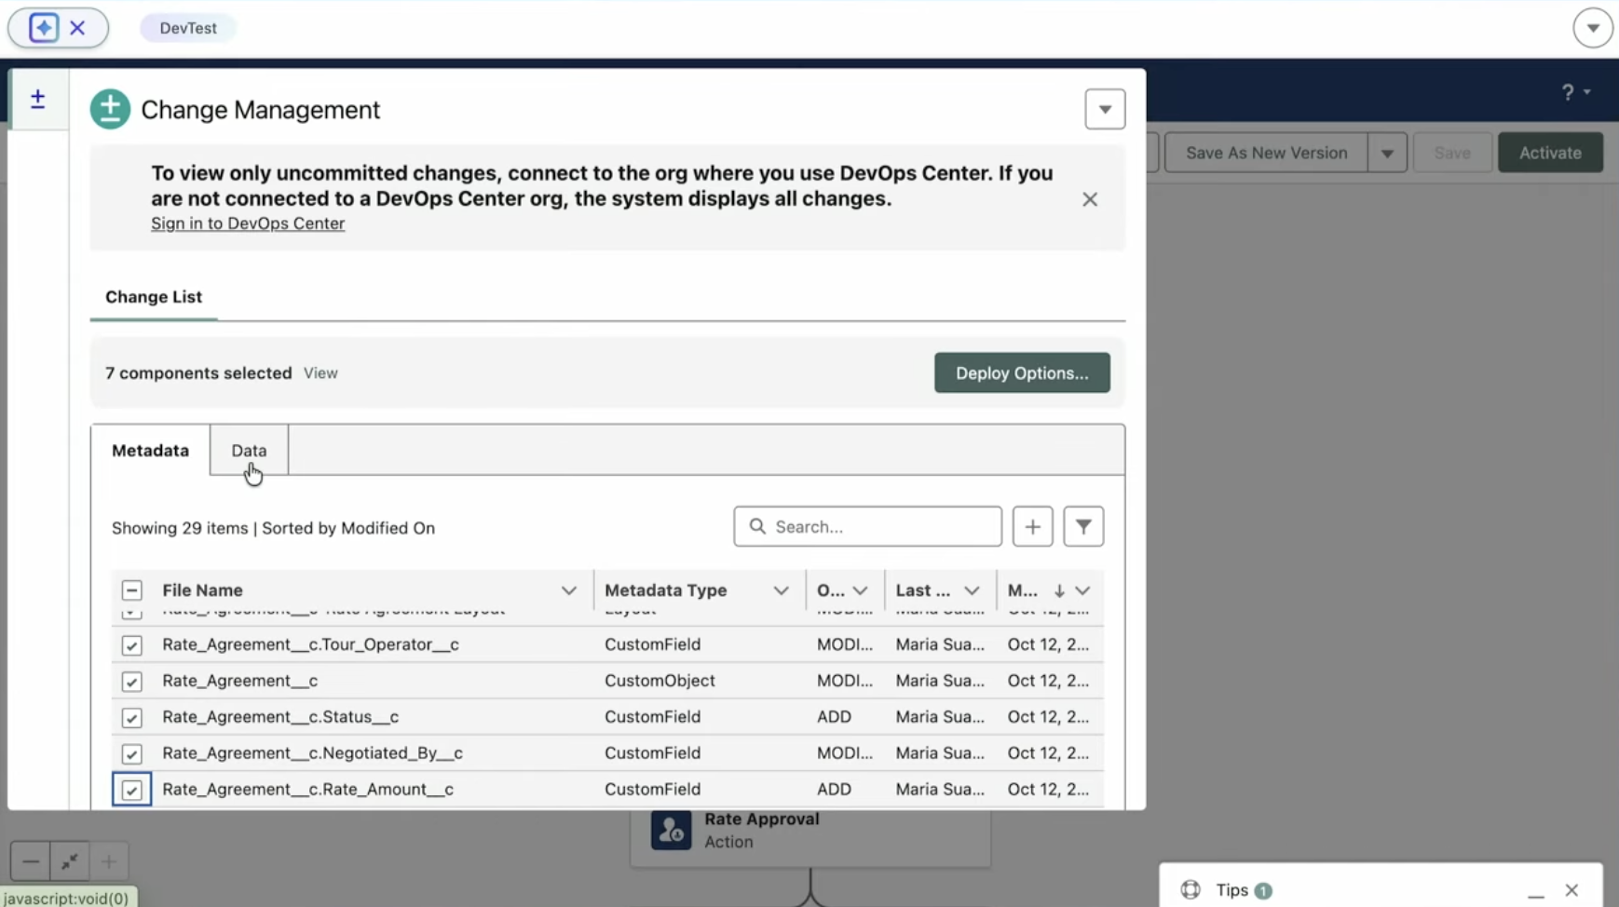Open Metadata Type column dropdown menu
1619x907 pixels.
point(781,590)
